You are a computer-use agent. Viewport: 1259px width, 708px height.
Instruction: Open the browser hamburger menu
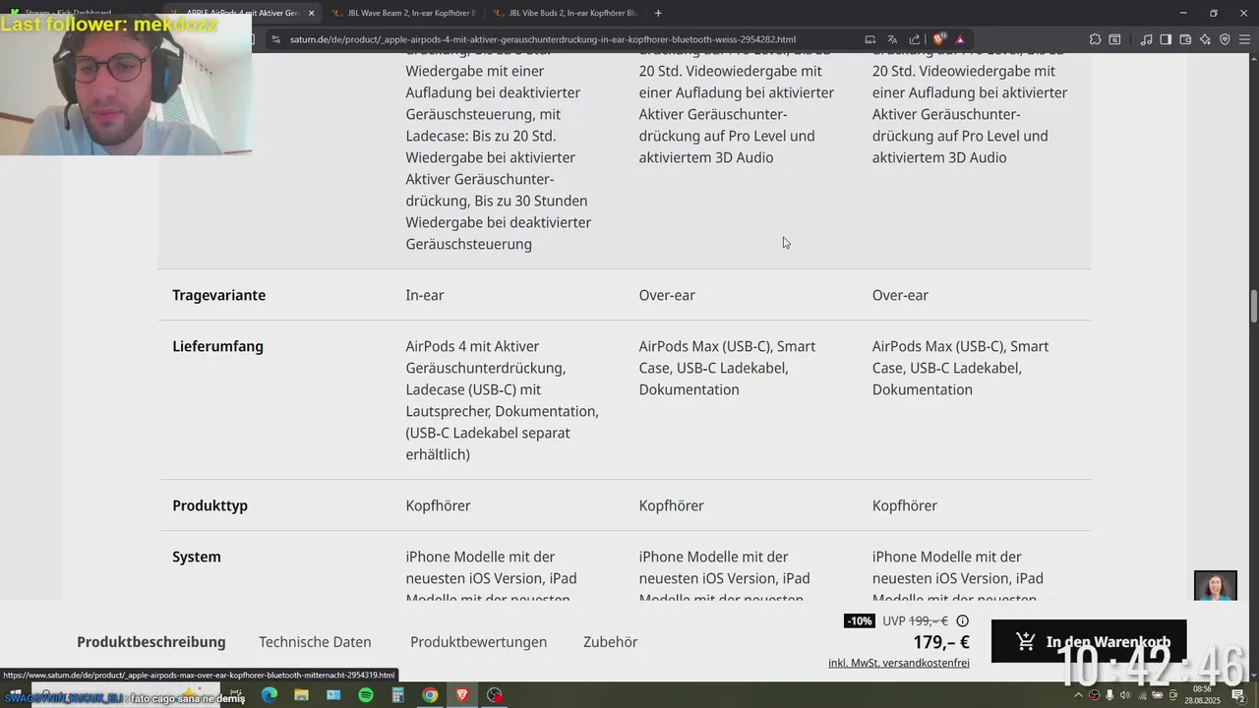point(1244,39)
